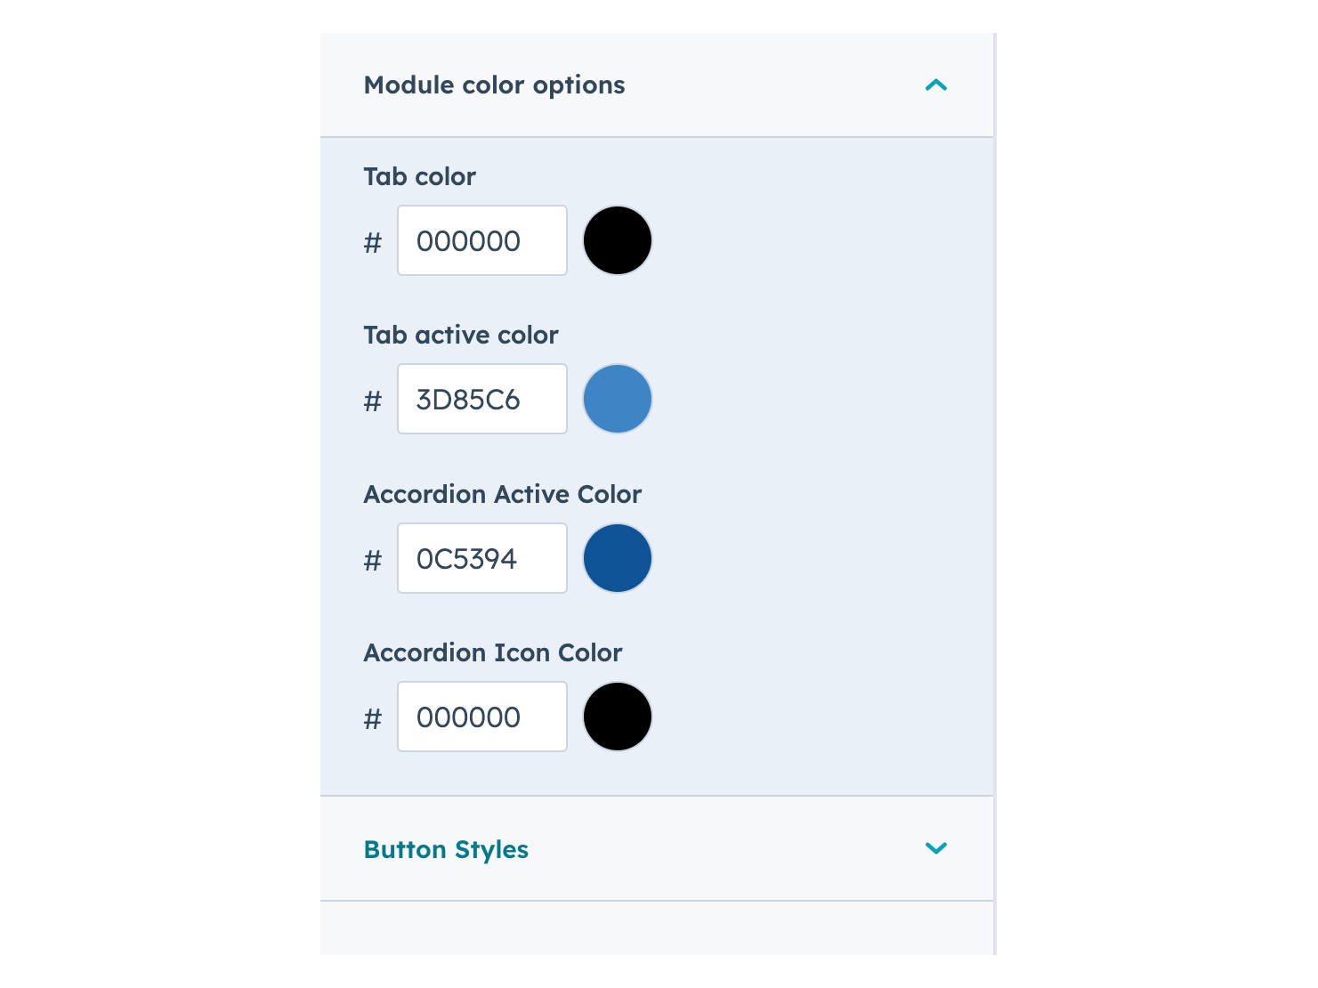This screenshot has height=988, width=1318.
Task: Click the Accordion Icon Color hex field
Action: coord(481,716)
